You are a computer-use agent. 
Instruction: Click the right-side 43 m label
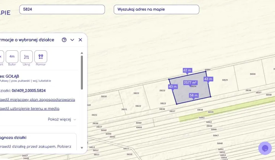209,79
